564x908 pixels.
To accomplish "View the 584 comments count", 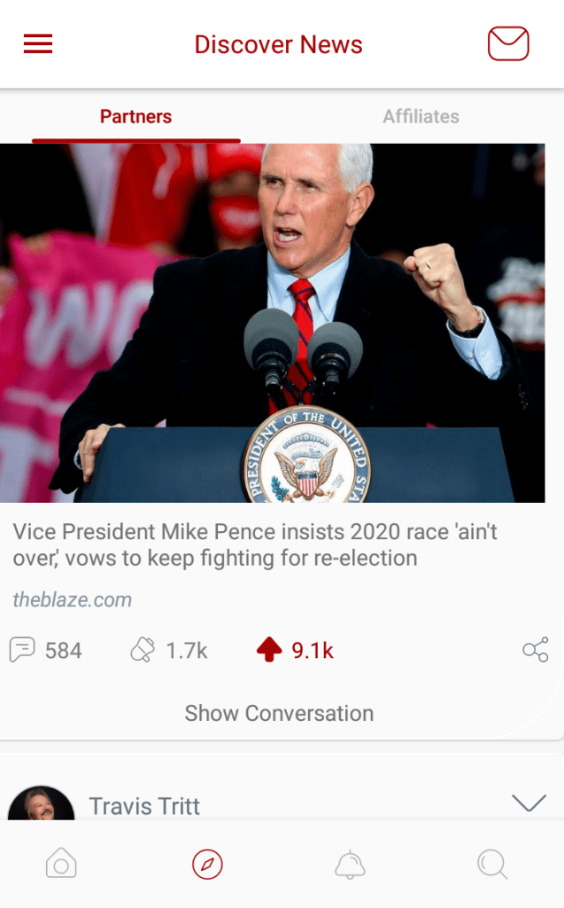I will click(x=64, y=651).
